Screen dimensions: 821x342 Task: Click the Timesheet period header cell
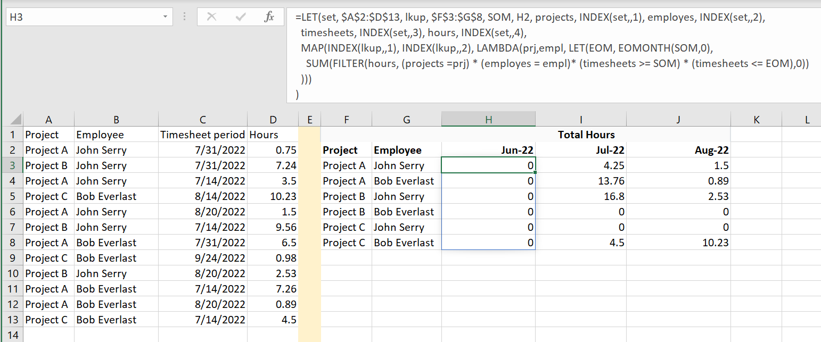tap(202, 135)
